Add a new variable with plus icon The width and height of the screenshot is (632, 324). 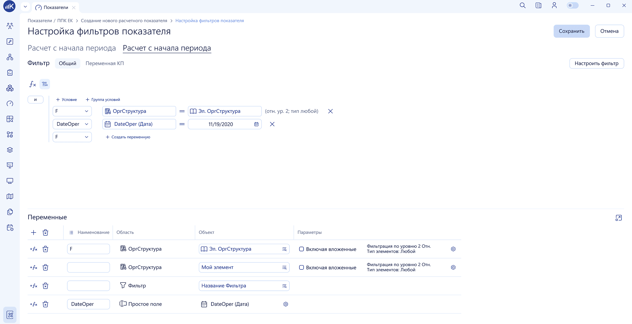[33, 232]
